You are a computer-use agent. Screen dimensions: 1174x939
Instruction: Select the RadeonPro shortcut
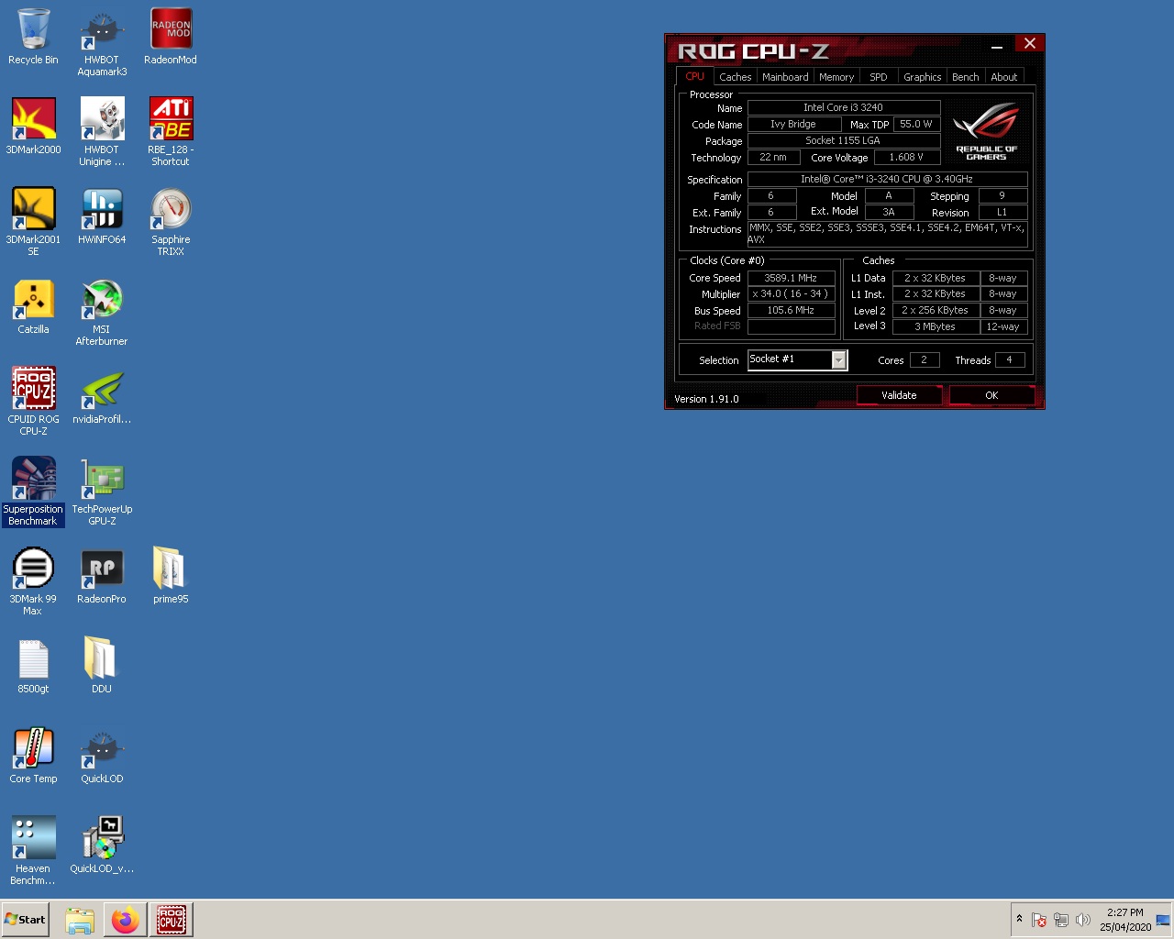point(102,576)
